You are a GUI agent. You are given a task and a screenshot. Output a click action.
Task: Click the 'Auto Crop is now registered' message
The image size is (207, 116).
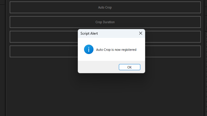pos(116,50)
